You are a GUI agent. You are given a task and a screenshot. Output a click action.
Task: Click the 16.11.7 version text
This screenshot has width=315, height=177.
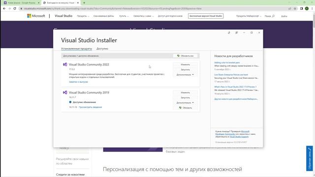coord(72,97)
